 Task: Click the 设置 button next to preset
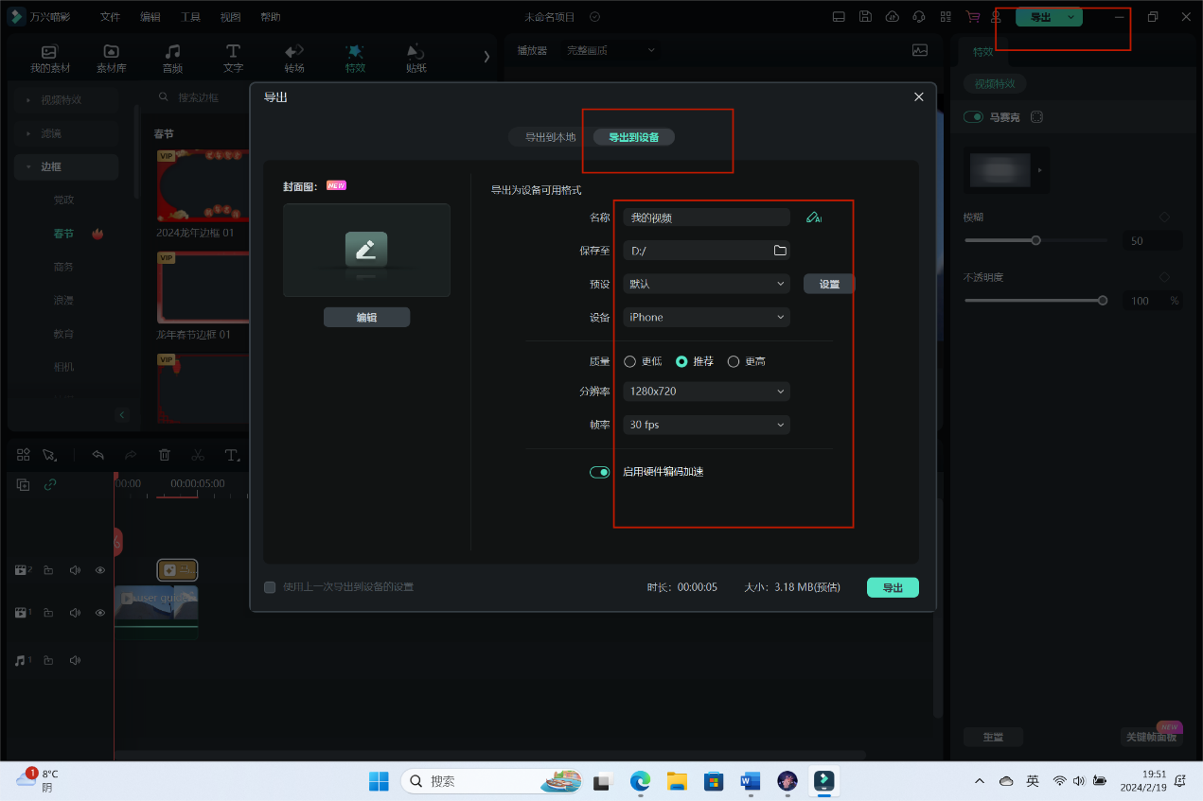tap(829, 284)
